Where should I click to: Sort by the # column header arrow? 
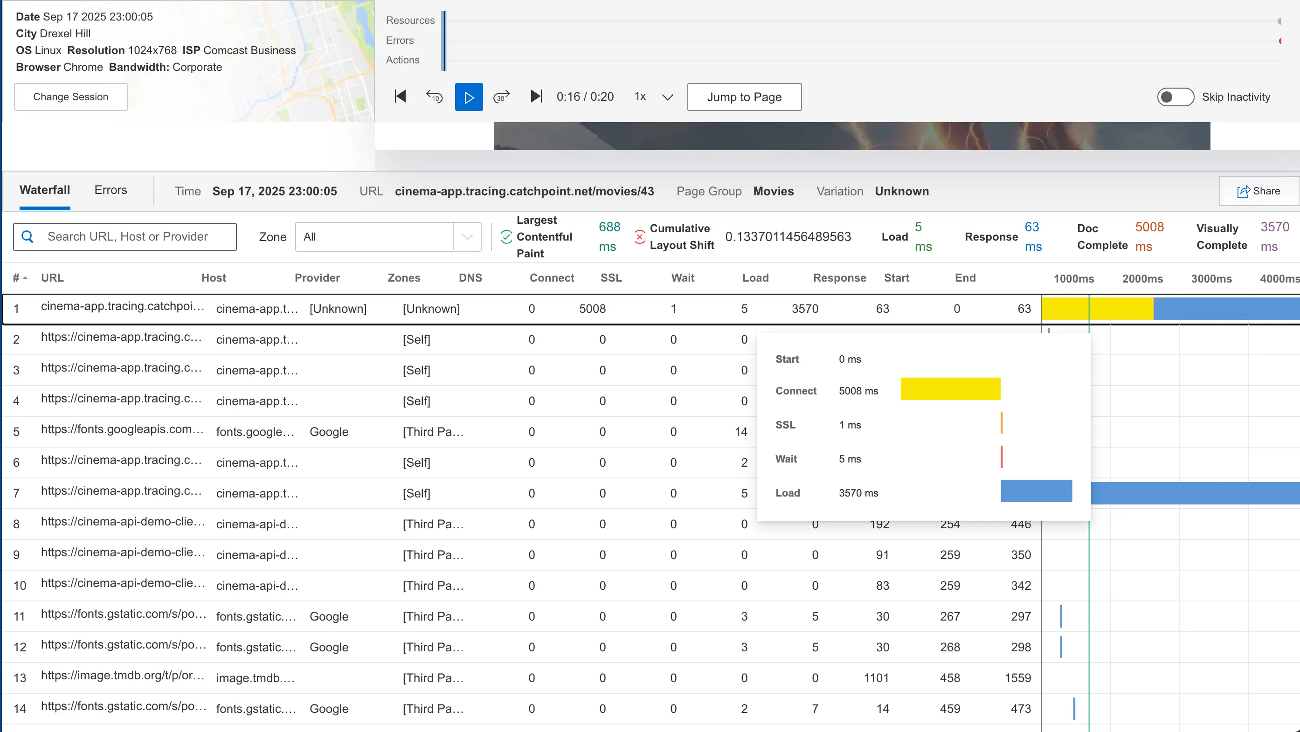(25, 278)
